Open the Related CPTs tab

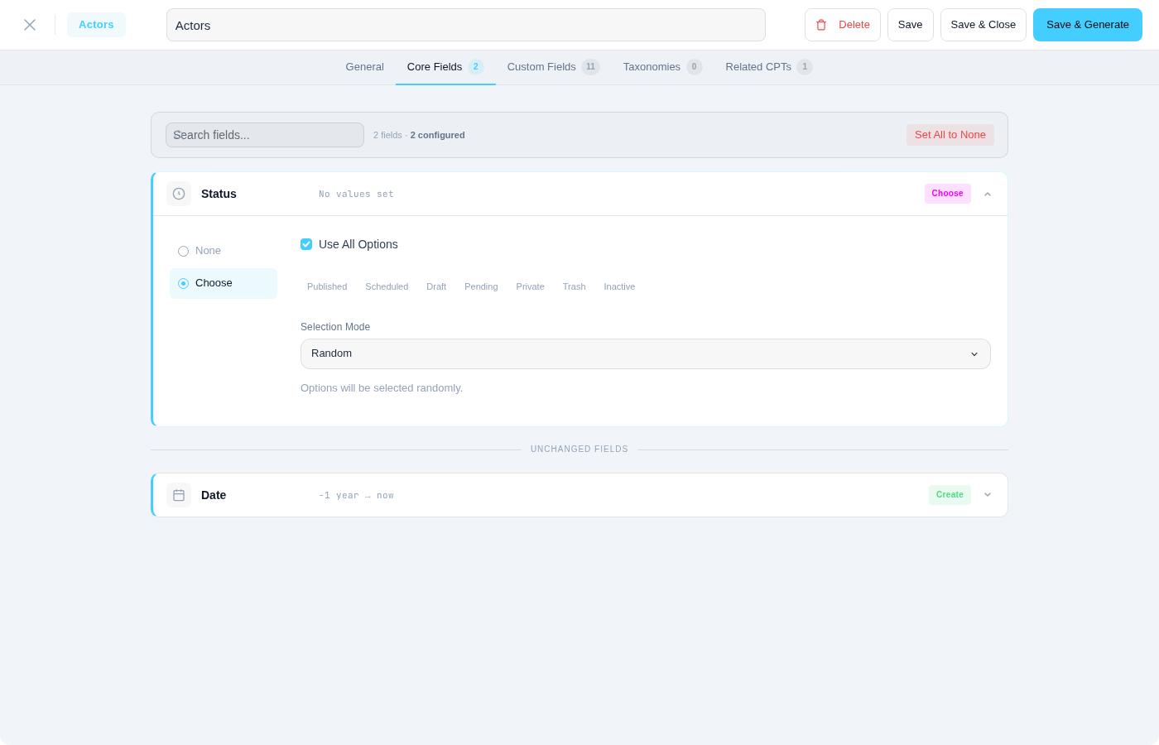tap(758, 67)
